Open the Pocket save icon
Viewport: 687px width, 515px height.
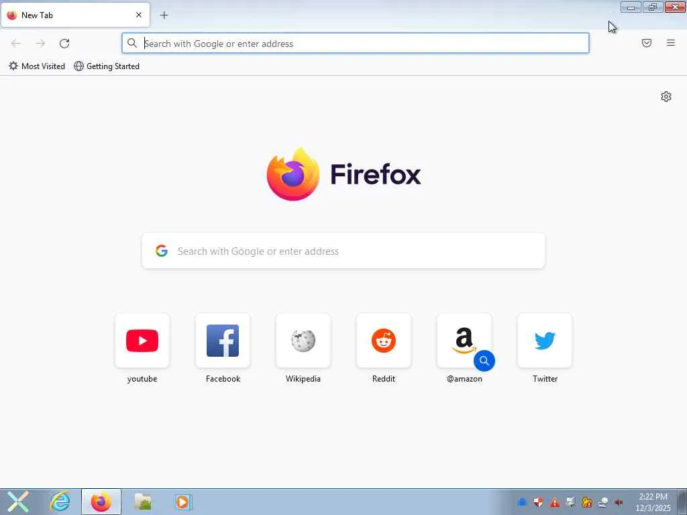(x=647, y=43)
